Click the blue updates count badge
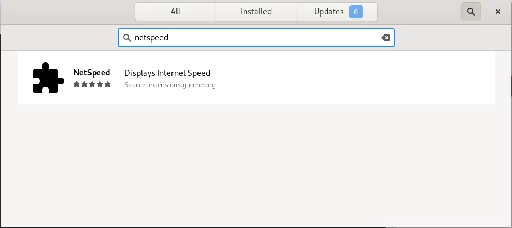The width and height of the screenshot is (512, 228). click(356, 12)
